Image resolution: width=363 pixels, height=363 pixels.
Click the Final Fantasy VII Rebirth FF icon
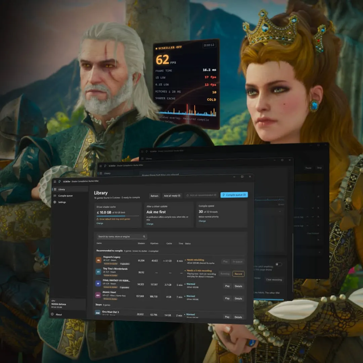point(98,283)
